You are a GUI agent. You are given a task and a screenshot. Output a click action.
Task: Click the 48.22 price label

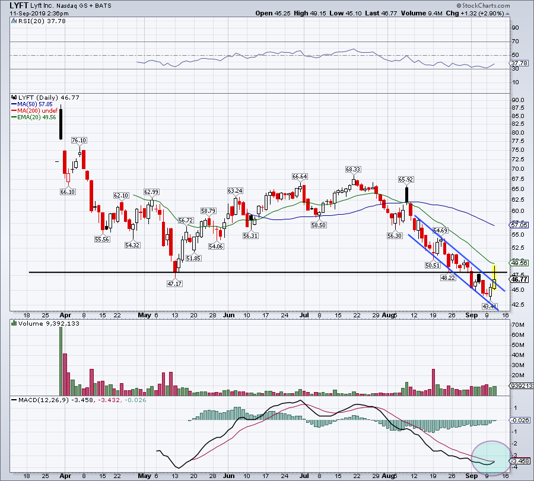pos(448,278)
